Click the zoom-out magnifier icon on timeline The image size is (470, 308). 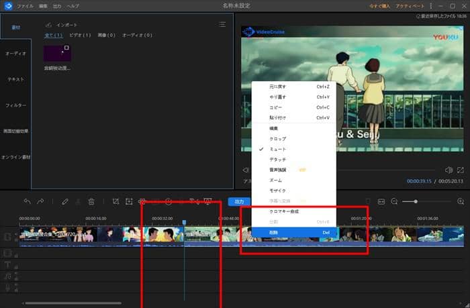point(394,201)
